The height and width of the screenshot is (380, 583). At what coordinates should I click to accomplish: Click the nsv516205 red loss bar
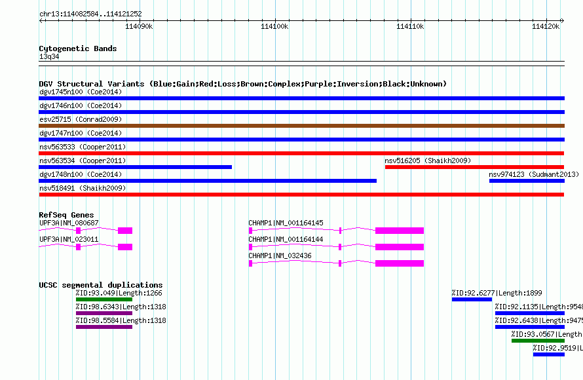(474, 167)
